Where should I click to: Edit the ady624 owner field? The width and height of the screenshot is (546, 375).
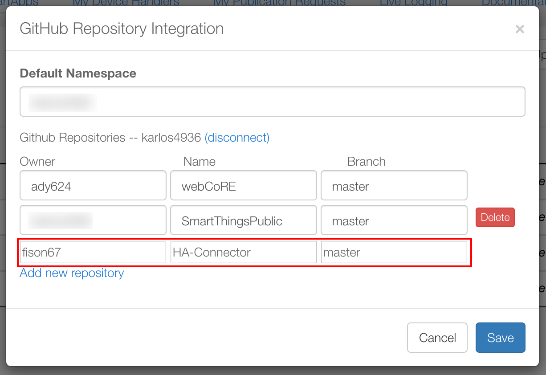click(x=93, y=185)
